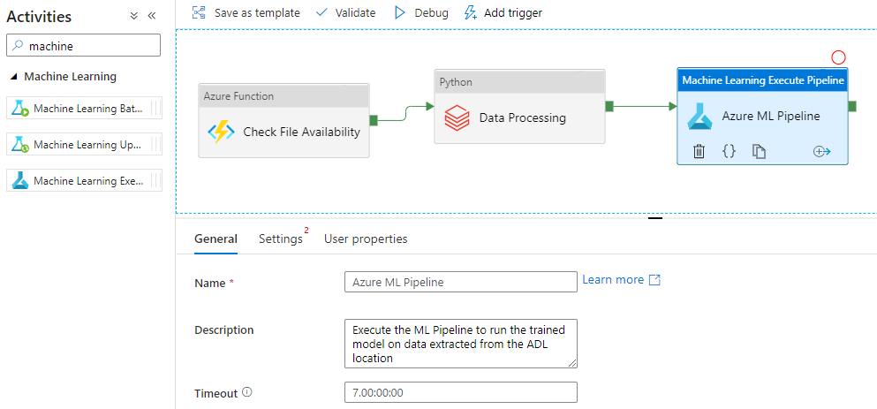Select the Check File Availability Azure Function node

click(284, 121)
